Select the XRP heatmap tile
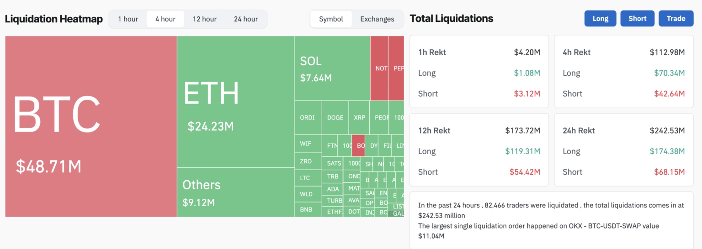Screen dimensions: 702x249 pyautogui.click(x=359, y=118)
